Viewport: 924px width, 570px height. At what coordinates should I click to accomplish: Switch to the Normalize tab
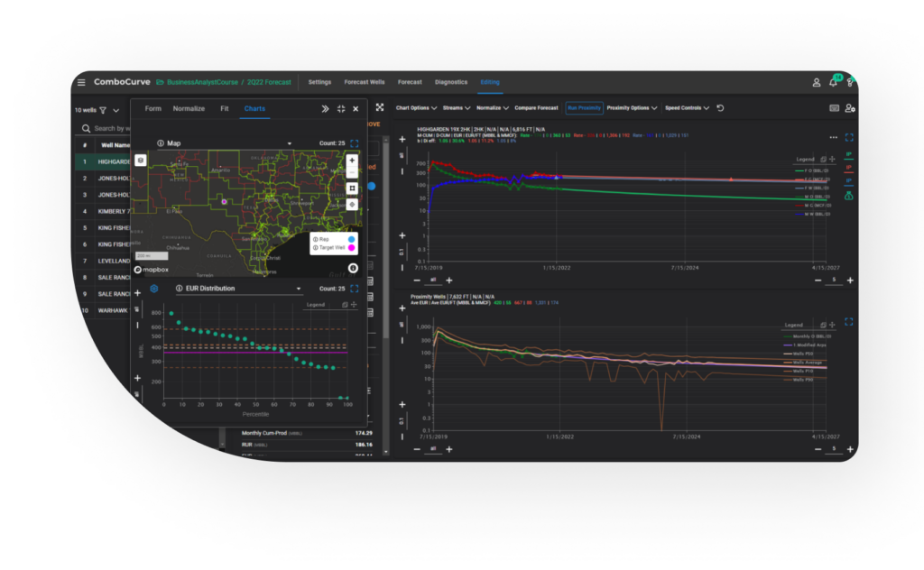(x=189, y=108)
